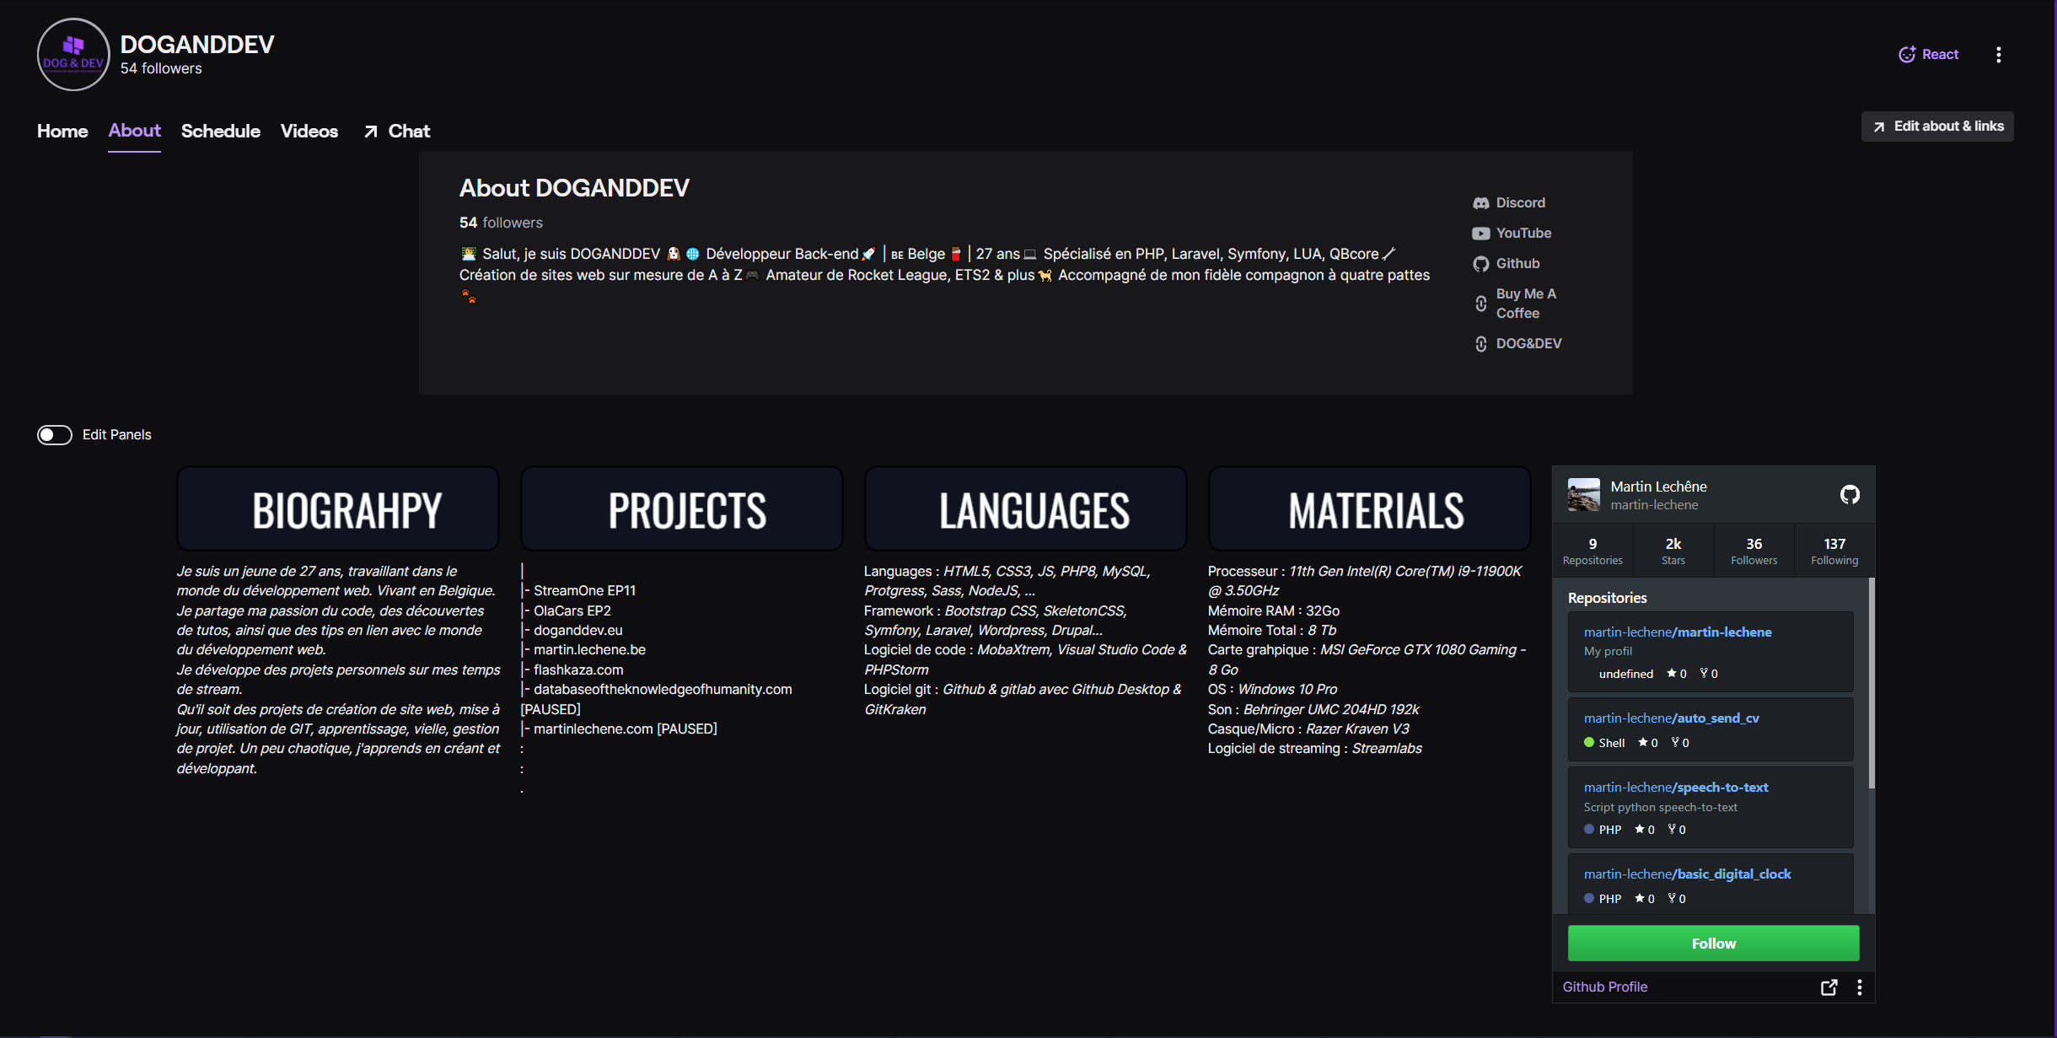This screenshot has width=2057, height=1038.
Task: Click the fork icon in speech-to-text row
Action: point(1672,830)
